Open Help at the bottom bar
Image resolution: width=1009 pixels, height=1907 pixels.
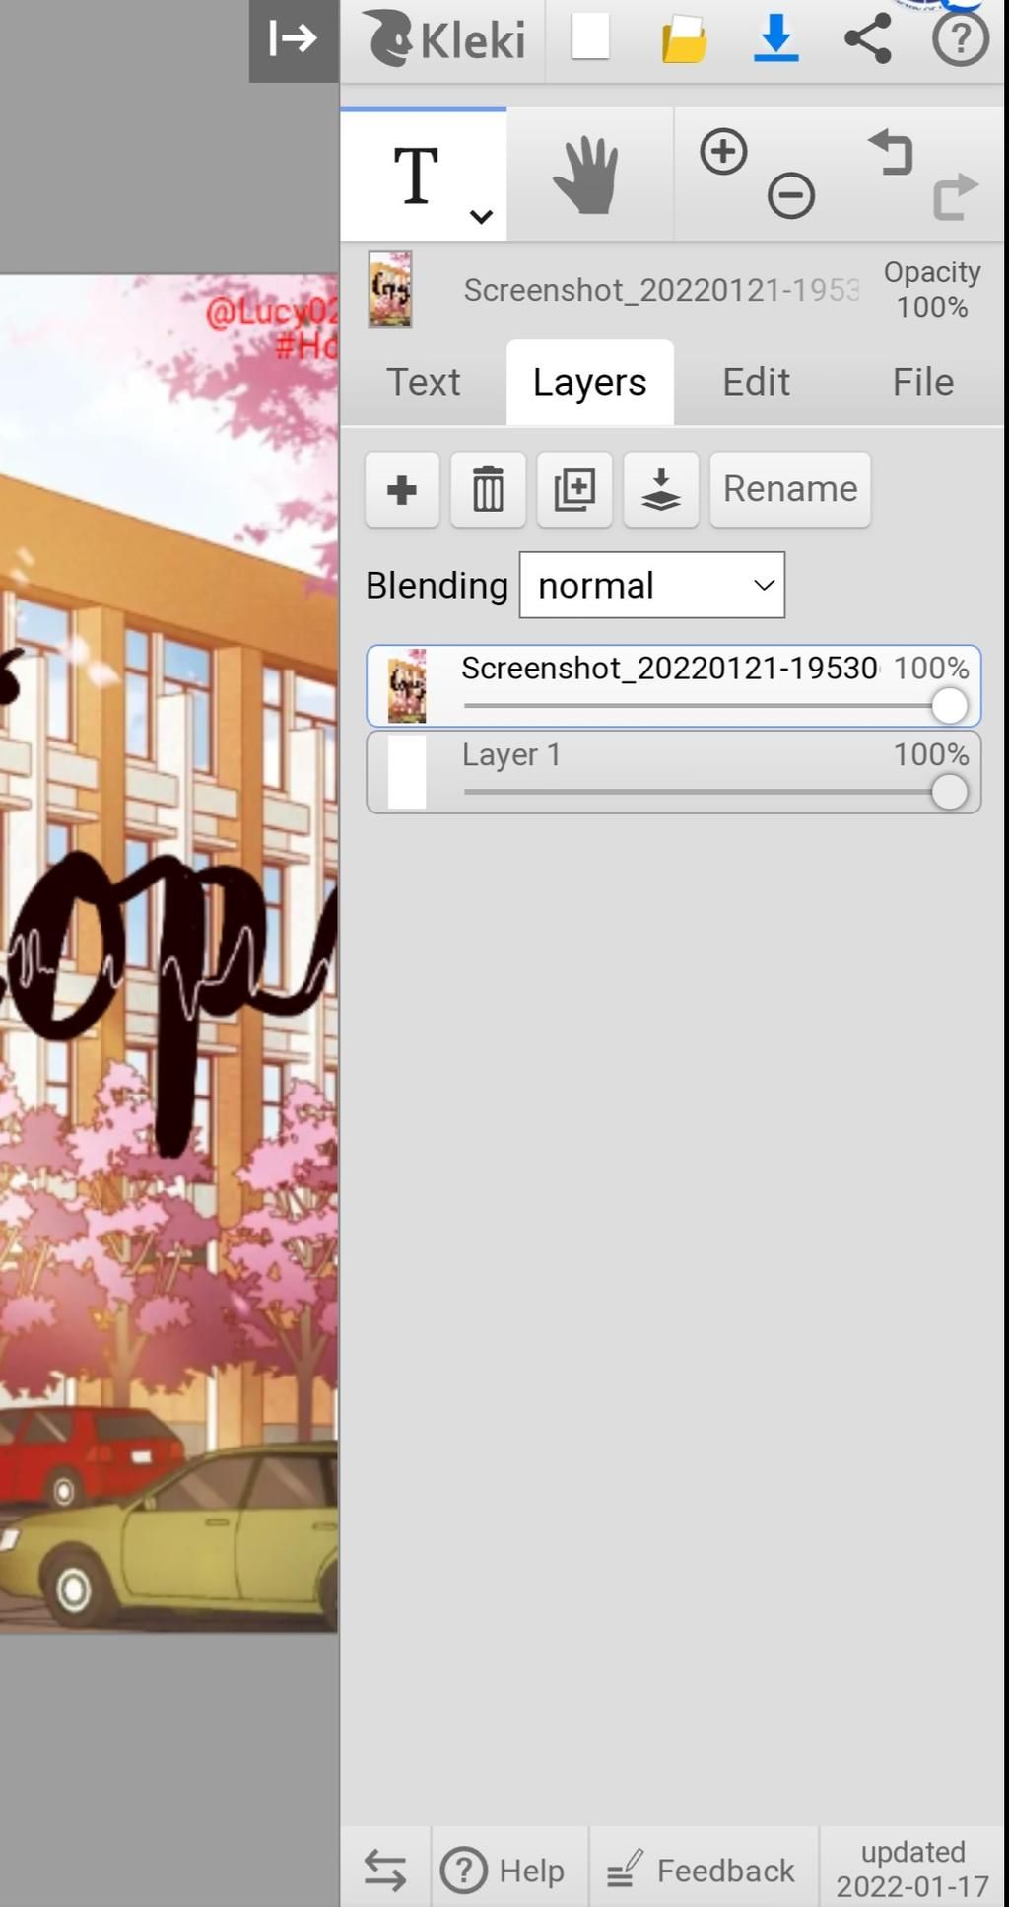pyautogui.click(x=504, y=1870)
